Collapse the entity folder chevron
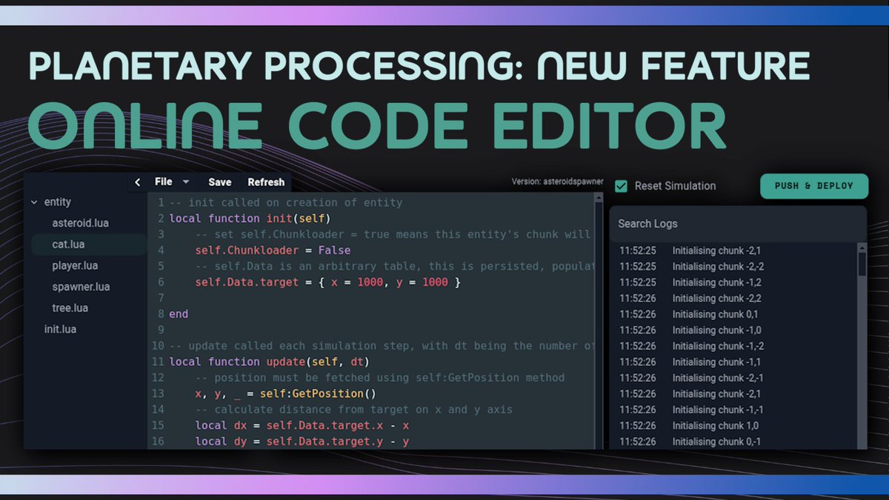Image resolution: width=889 pixels, height=500 pixels. [x=34, y=202]
